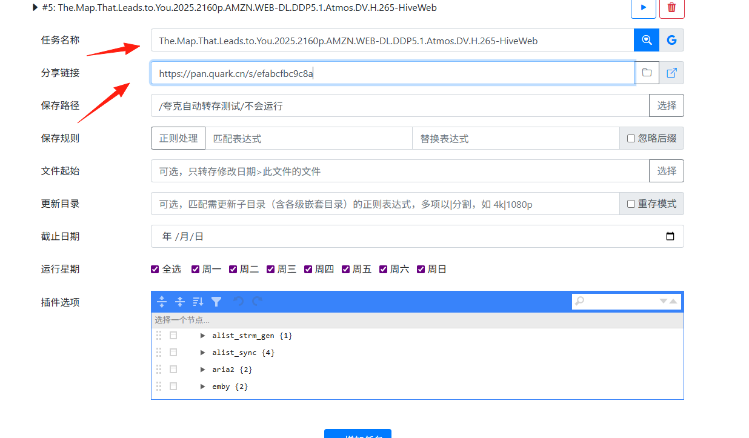Open the share link folder icon
The image size is (749, 438).
(x=647, y=73)
